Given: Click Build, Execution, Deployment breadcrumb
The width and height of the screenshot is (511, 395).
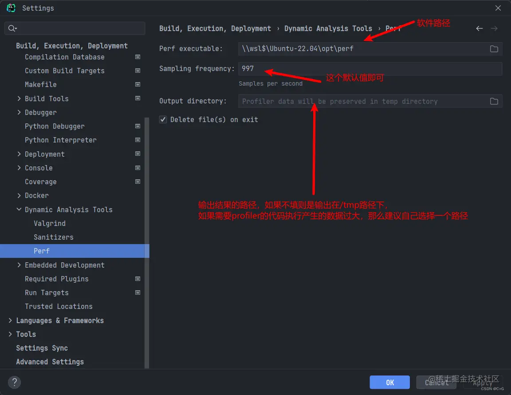Looking at the screenshot, I should [x=215, y=29].
